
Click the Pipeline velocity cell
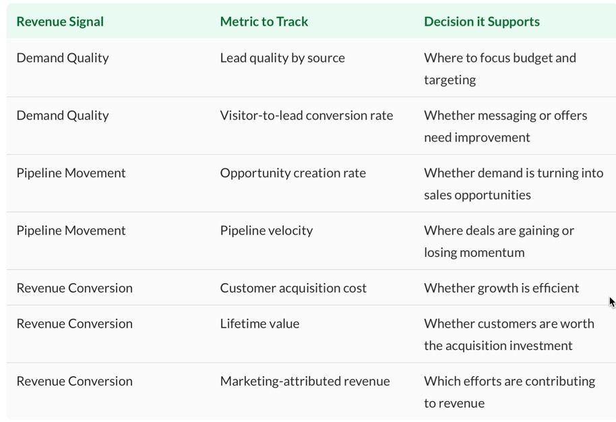(266, 231)
